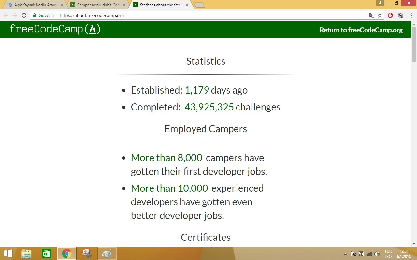Open the Chrome three-dot menu
This screenshot has height=260, width=417.
[x=411, y=15]
